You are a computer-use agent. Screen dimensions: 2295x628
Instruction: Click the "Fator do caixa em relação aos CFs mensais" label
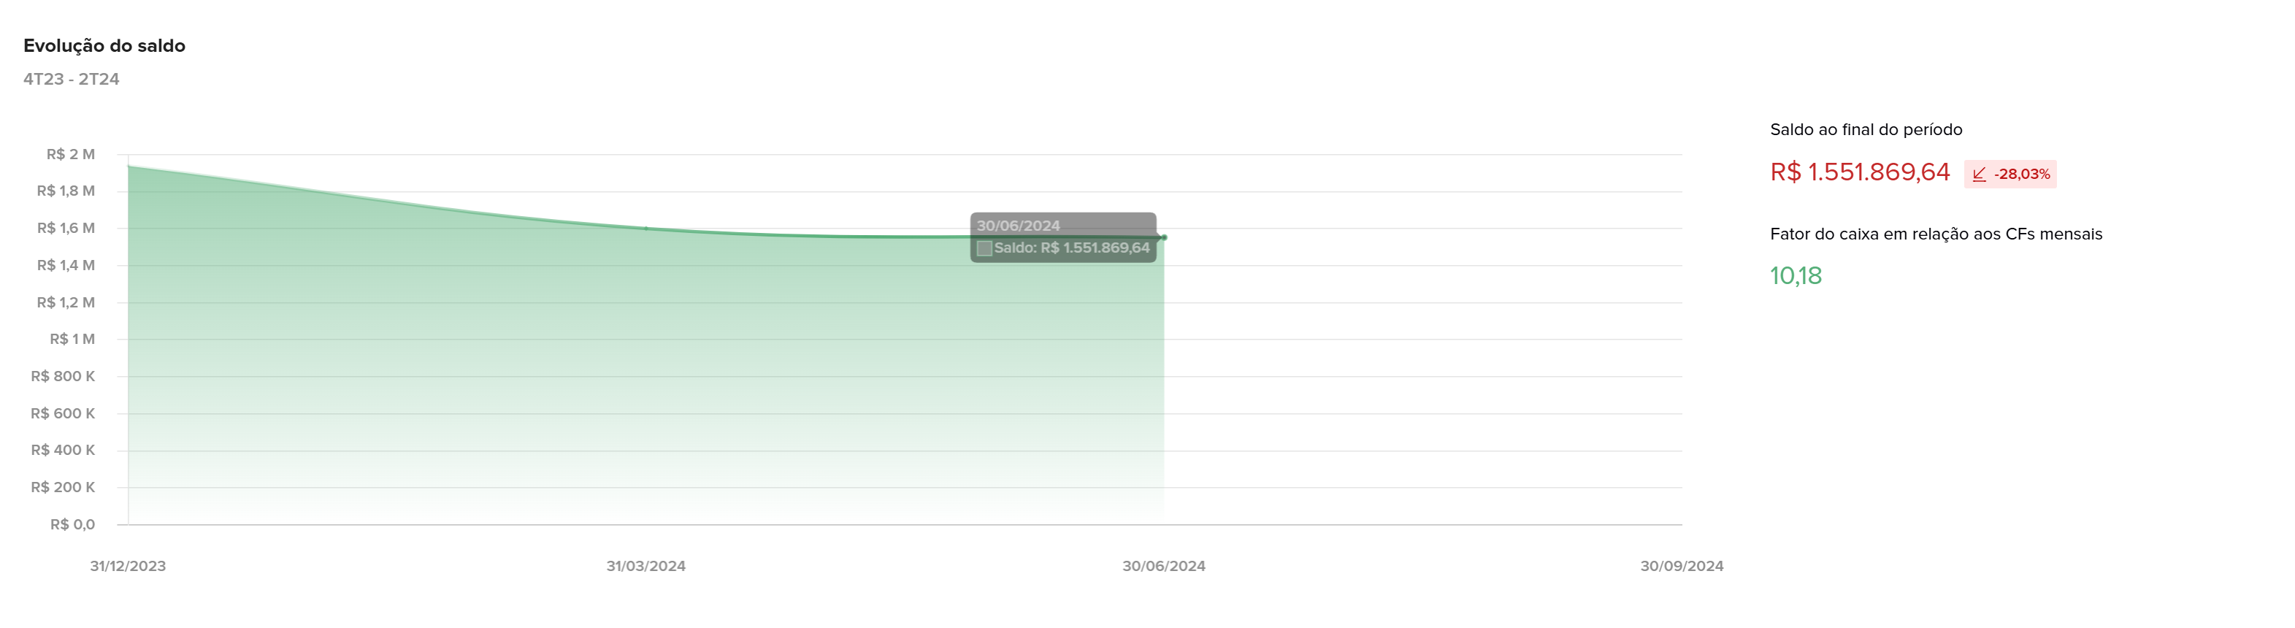click(1936, 234)
